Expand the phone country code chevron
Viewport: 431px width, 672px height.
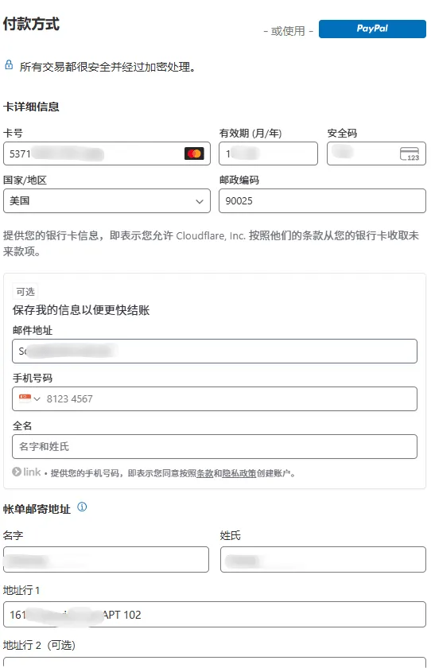pyautogui.click(x=37, y=399)
